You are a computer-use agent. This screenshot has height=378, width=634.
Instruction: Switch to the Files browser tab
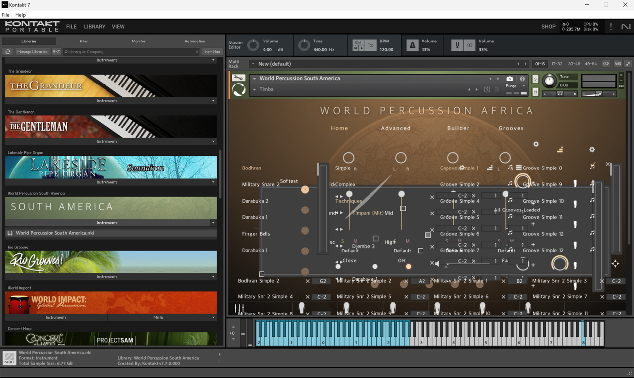pyautogui.click(x=84, y=41)
